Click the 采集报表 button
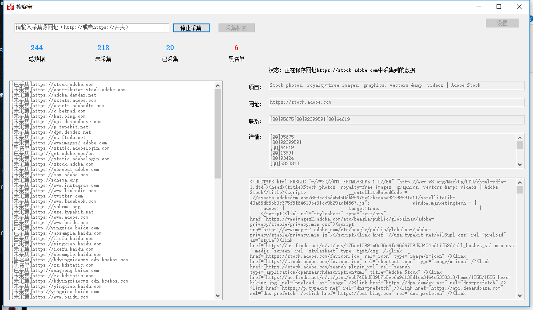This screenshot has height=310, width=533. tap(236, 28)
